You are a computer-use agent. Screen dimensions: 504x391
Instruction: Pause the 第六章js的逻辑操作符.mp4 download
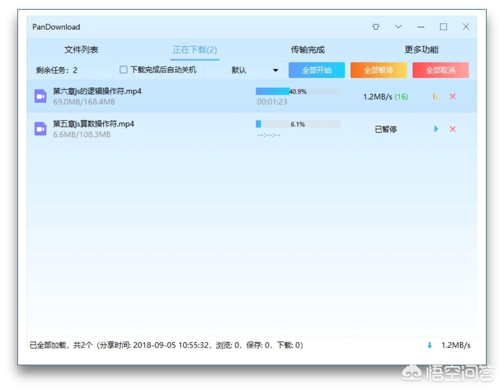[x=435, y=97]
